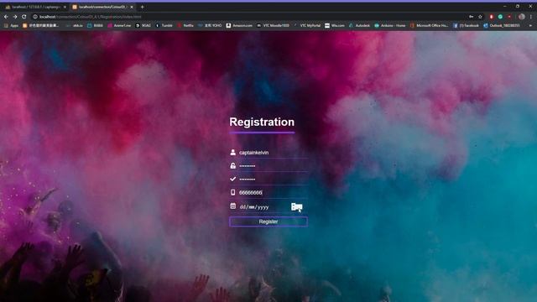
Task: Go forward using the browser forward arrow
Action: click(x=15, y=17)
